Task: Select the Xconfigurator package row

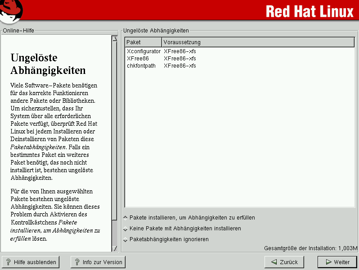Action: click(144, 51)
